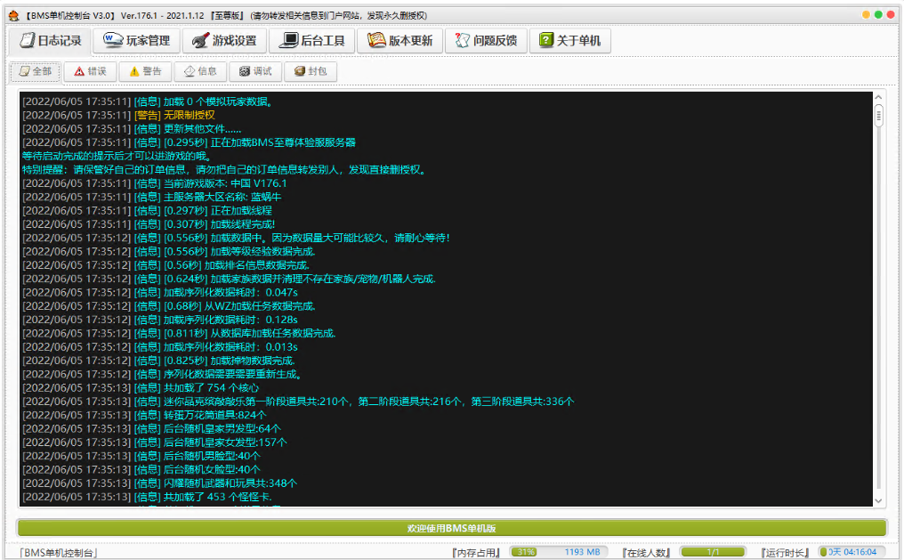Select the 版本更新 tab
Viewport: 904px width, 560px height.
coord(400,40)
